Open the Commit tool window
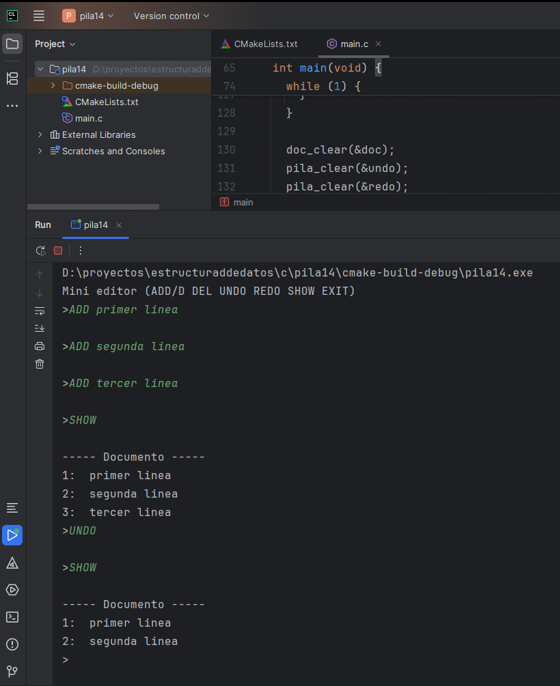This screenshot has width=560, height=686. click(12, 78)
